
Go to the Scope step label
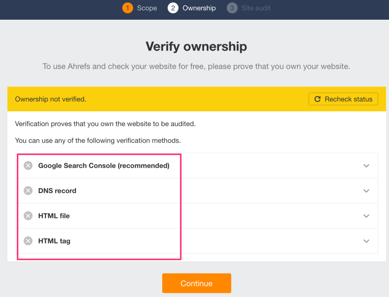pyautogui.click(x=147, y=8)
